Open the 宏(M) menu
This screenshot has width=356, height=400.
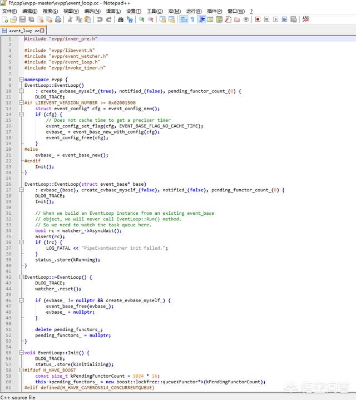[175, 11]
